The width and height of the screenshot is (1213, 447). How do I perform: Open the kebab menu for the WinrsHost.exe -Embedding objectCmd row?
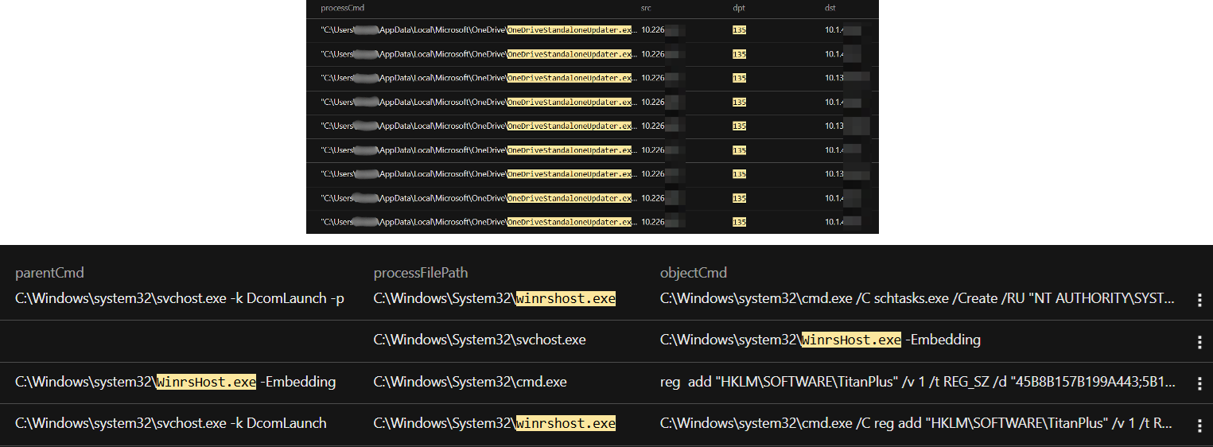(x=1199, y=341)
